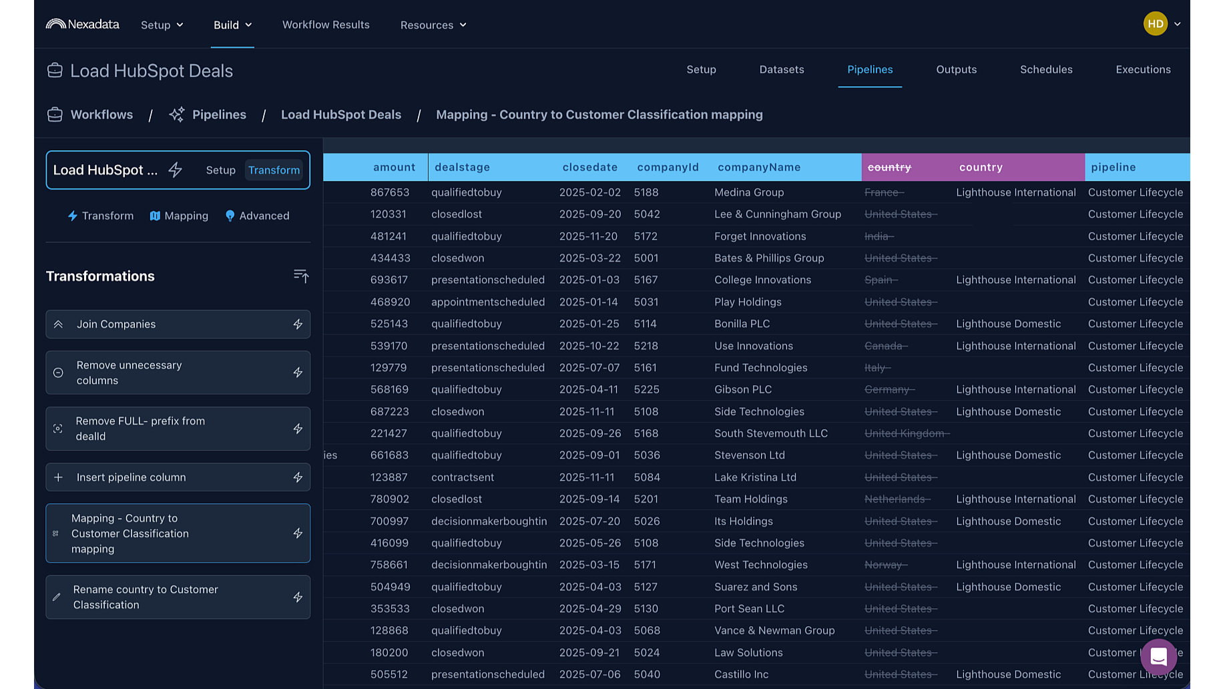
Task: Click the sort icon next to Transformations heading
Action: click(301, 276)
